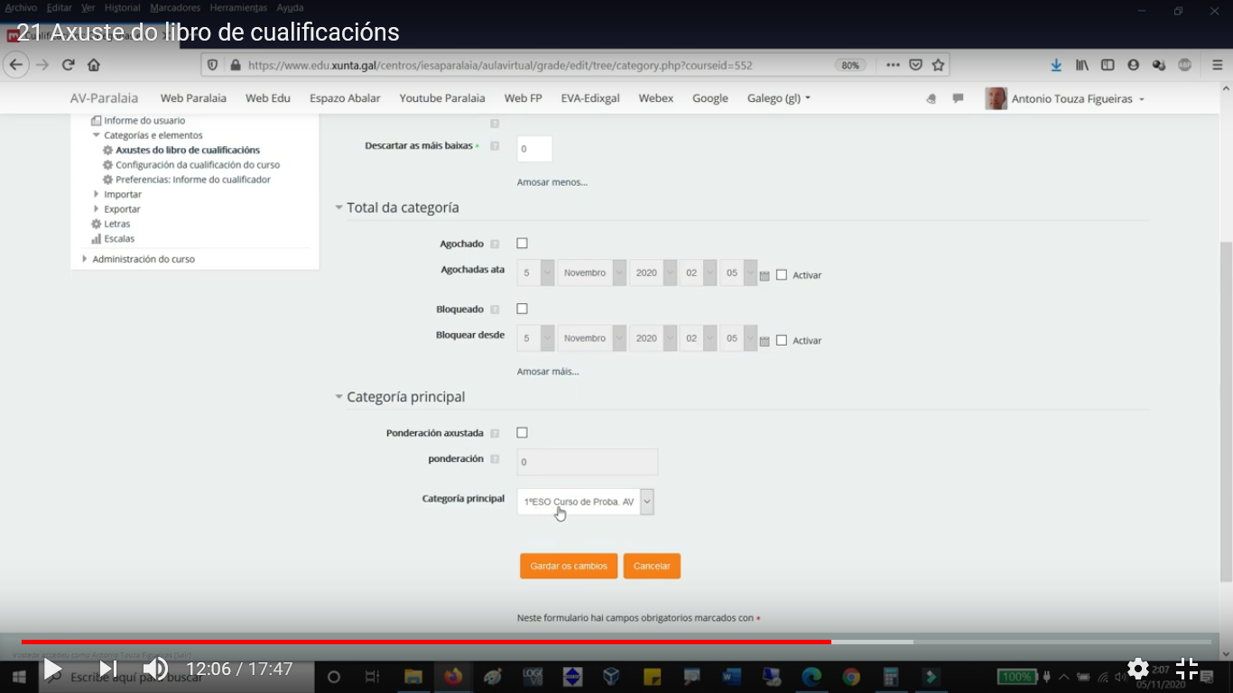Image resolution: width=1233 pixels, height=693 pixels.
Task: Open the Marcadores menu
Action: [x=175, y=8]
